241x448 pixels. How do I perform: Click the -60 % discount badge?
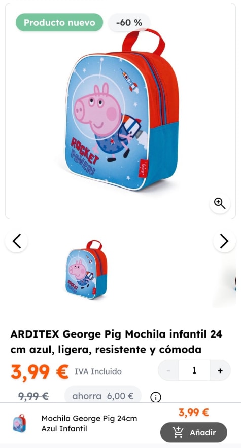click(129, 23)
